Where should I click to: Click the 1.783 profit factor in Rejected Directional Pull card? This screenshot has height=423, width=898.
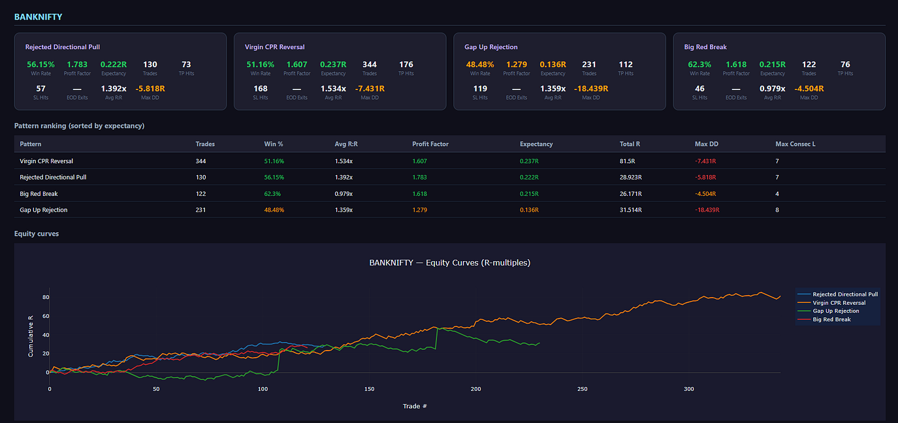pos(77,65)
